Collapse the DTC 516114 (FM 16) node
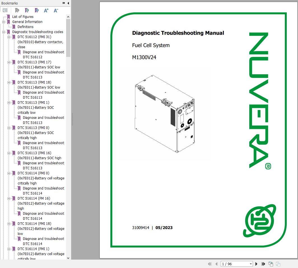 [x=9, y=198]
